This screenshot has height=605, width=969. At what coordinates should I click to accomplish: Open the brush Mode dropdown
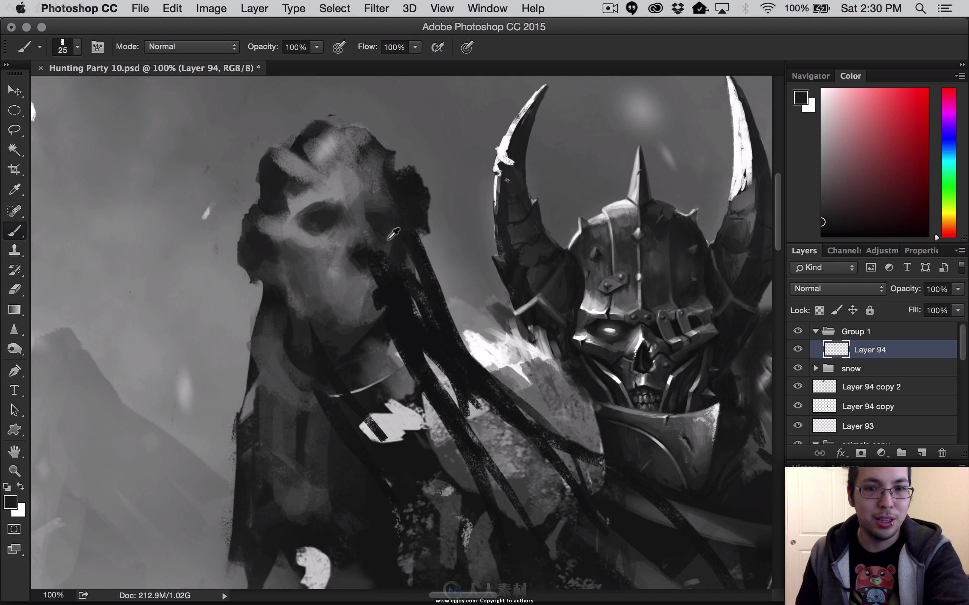pyautogui.click(x=192, y=47)
